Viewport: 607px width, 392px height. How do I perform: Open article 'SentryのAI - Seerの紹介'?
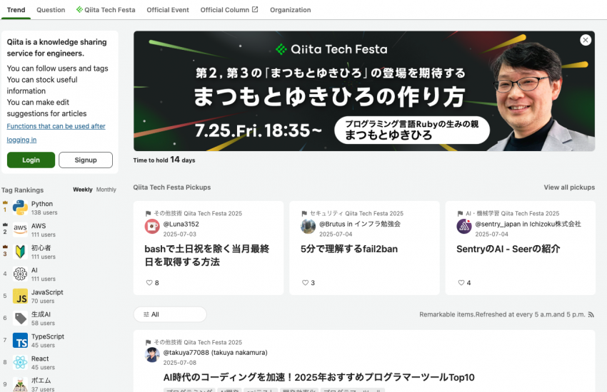click(508, 249)
